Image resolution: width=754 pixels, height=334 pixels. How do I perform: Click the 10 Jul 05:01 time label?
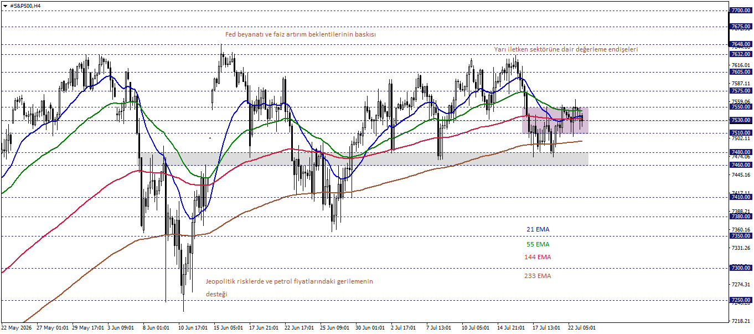[477, 328]
